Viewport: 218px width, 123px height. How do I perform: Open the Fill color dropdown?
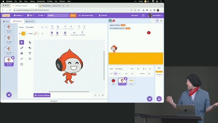[x=24, y=33]
